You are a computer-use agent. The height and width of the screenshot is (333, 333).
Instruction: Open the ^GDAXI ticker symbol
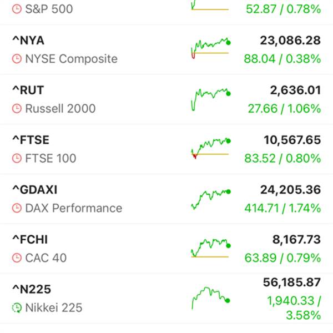coord(35,190)
